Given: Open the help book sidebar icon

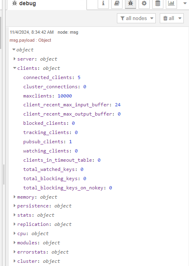Looking at the screenshot, I should click(x=117, y=3).
